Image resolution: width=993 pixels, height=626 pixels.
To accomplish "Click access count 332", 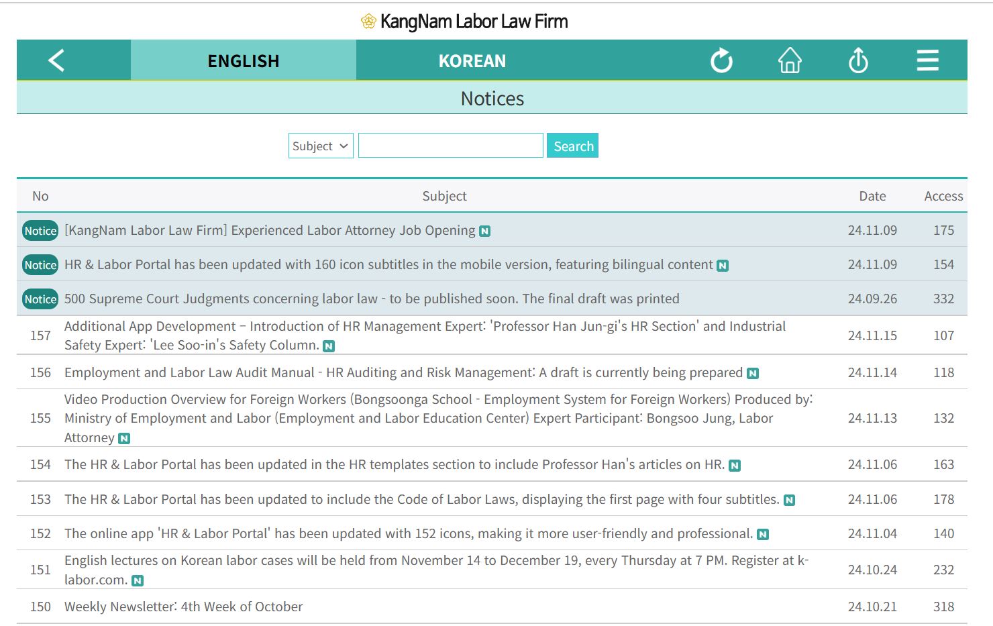I will click(943, 299).
